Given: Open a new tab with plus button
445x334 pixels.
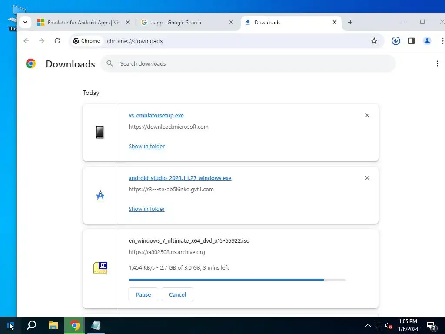Looking at the screenshot, I should (x=350, y=22).
